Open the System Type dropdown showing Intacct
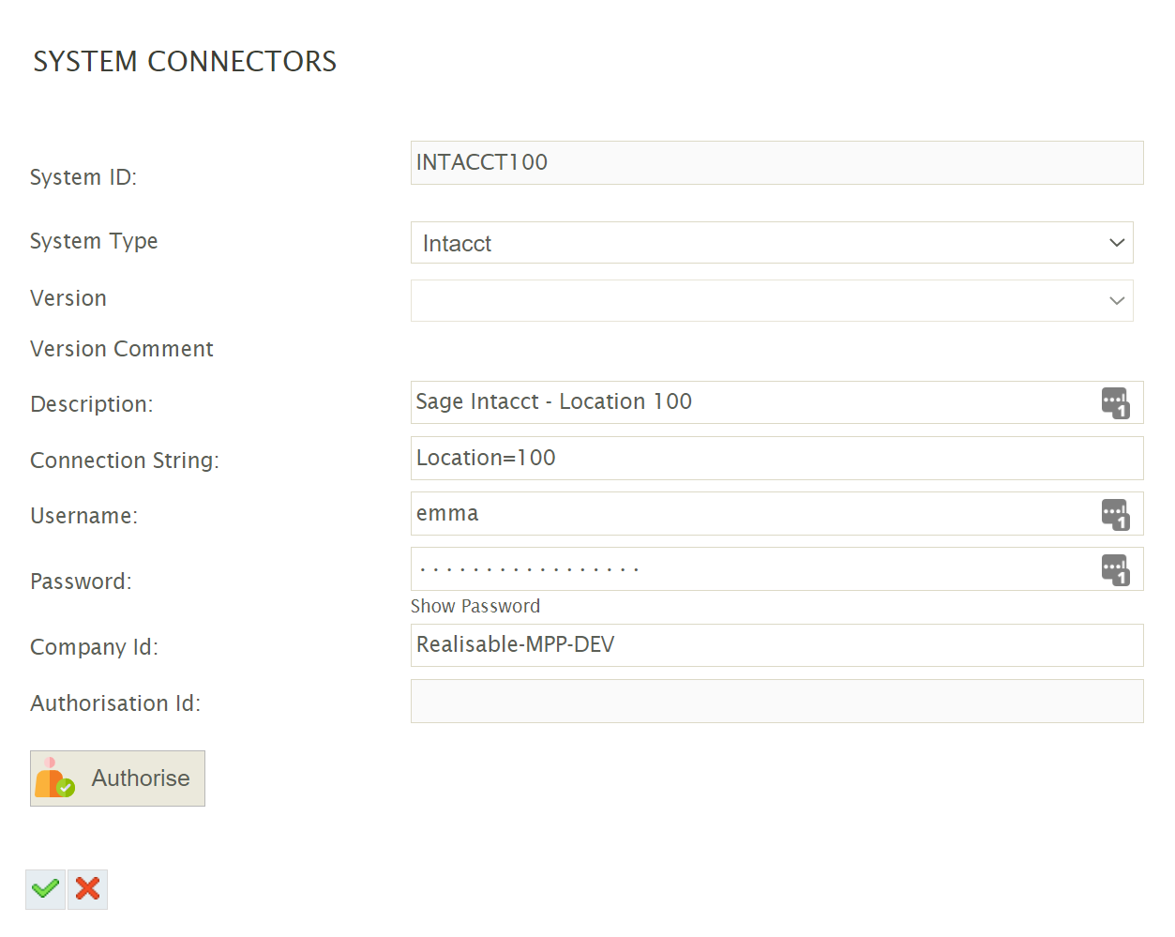 pos(771,243)
